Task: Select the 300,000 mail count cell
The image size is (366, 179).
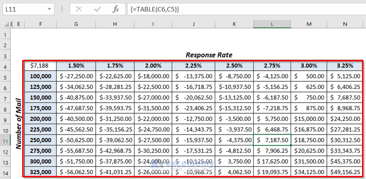Action: pos(40,161)
